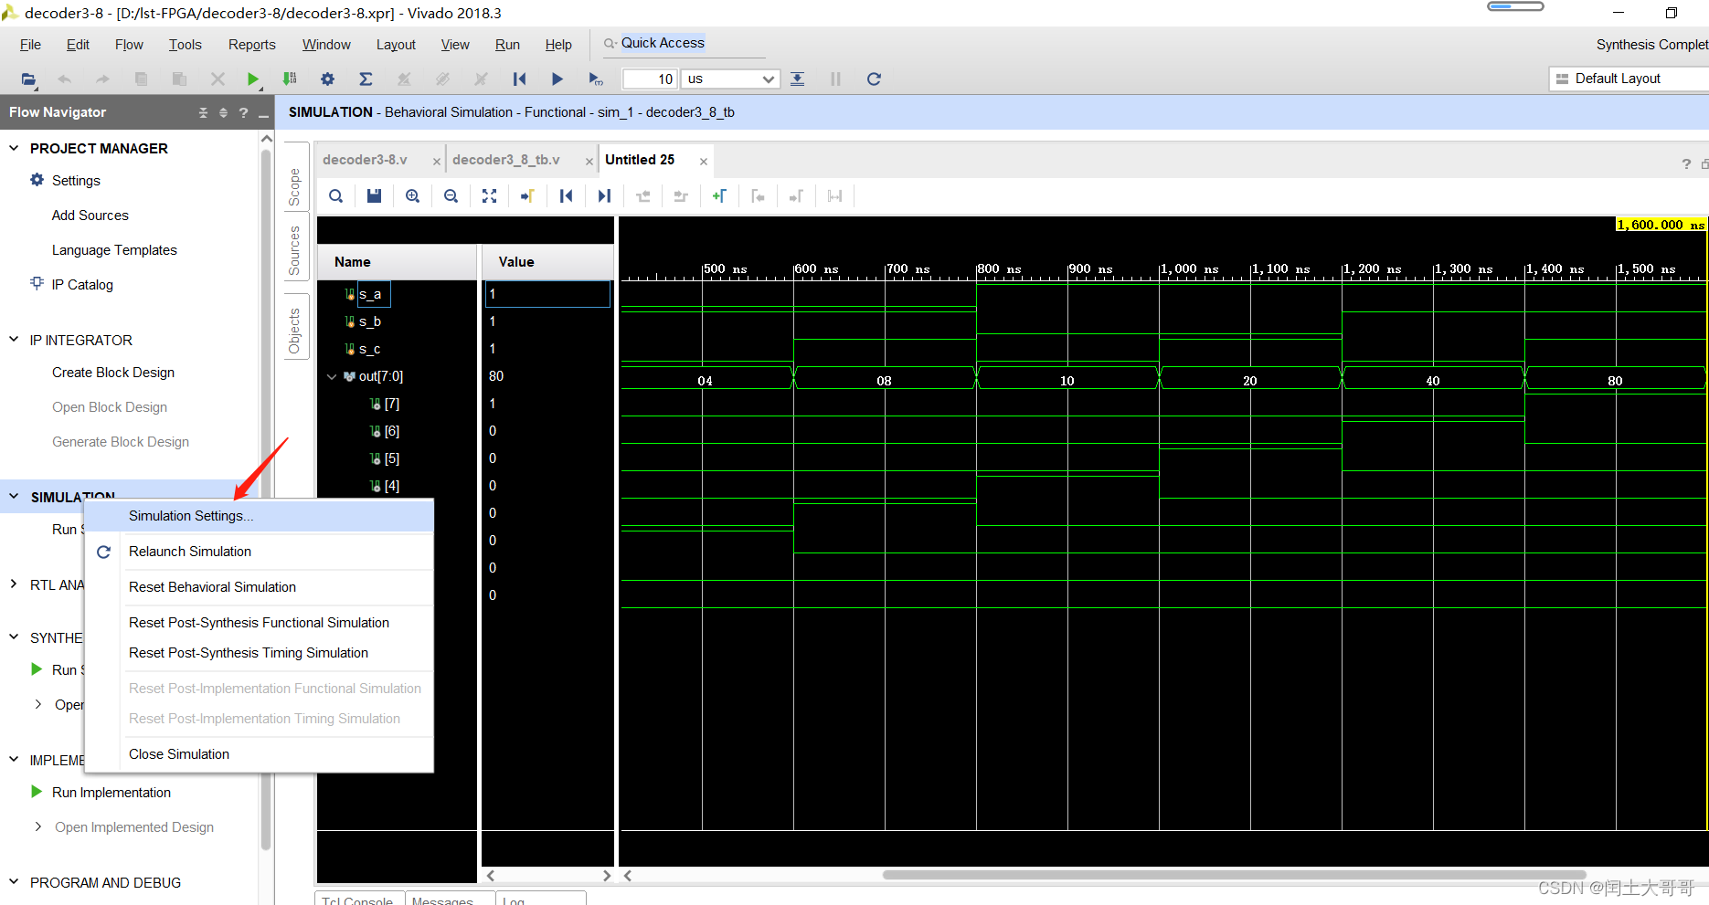Click Add Sources in Project Manager

click(90, 216)
